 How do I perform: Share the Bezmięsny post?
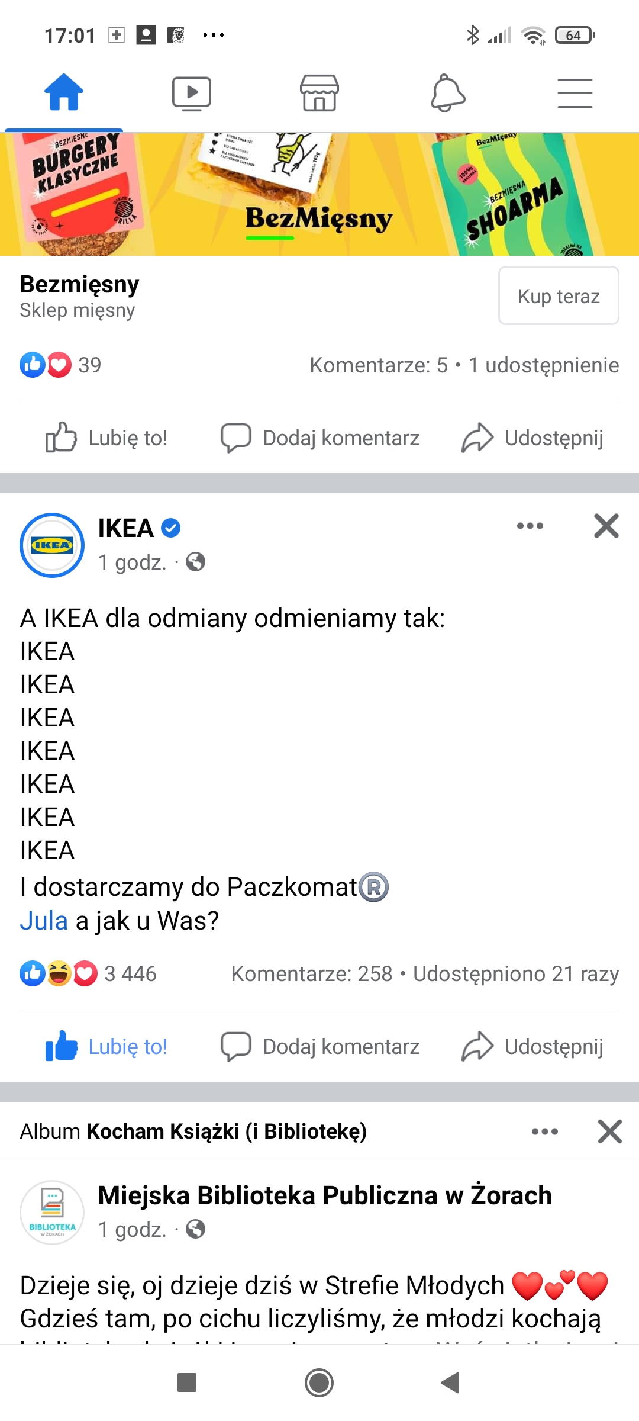tap(532, 438)
